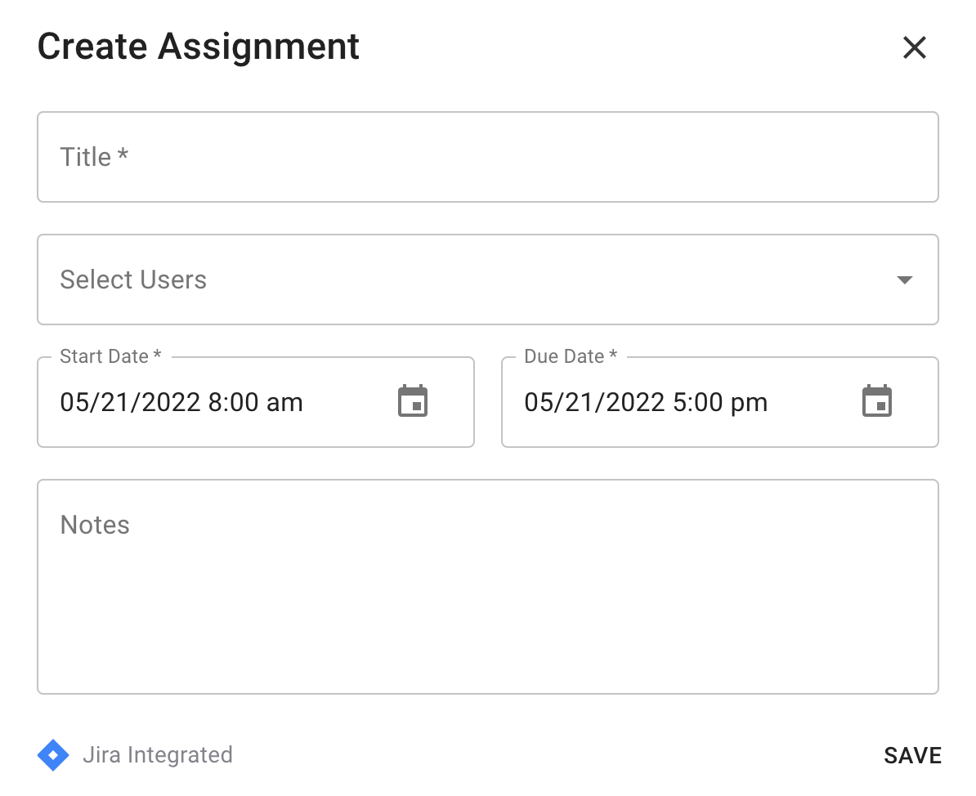
Task: Close the Create Assignment dialog with X
Action: pyautogui.click(x=914, y=47)
